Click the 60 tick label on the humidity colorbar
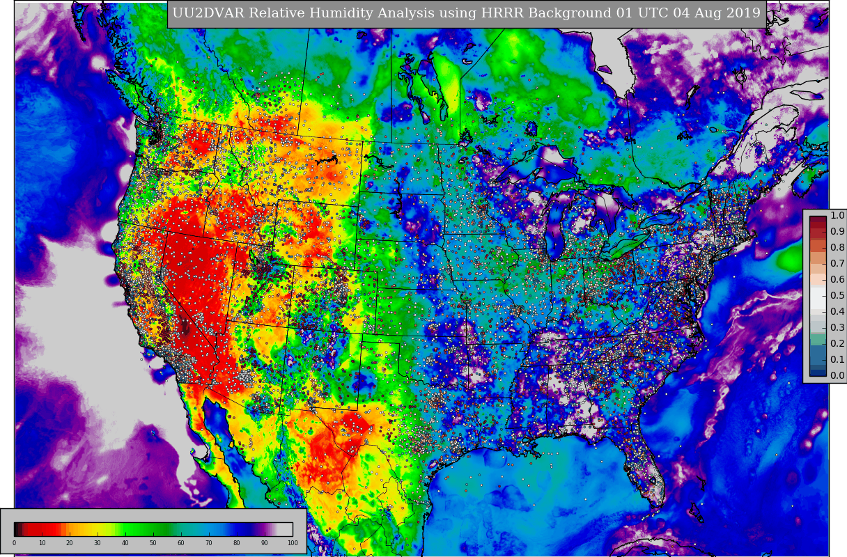Screen dimensions: 847x557 [181, 543]
